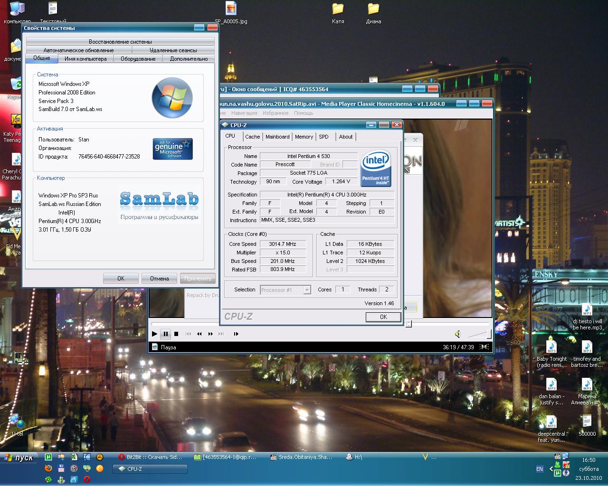608x486 pixels.
Task: Open the Избранное menu in Media Player
Action: pyautogui.click(x=275, y=113)
